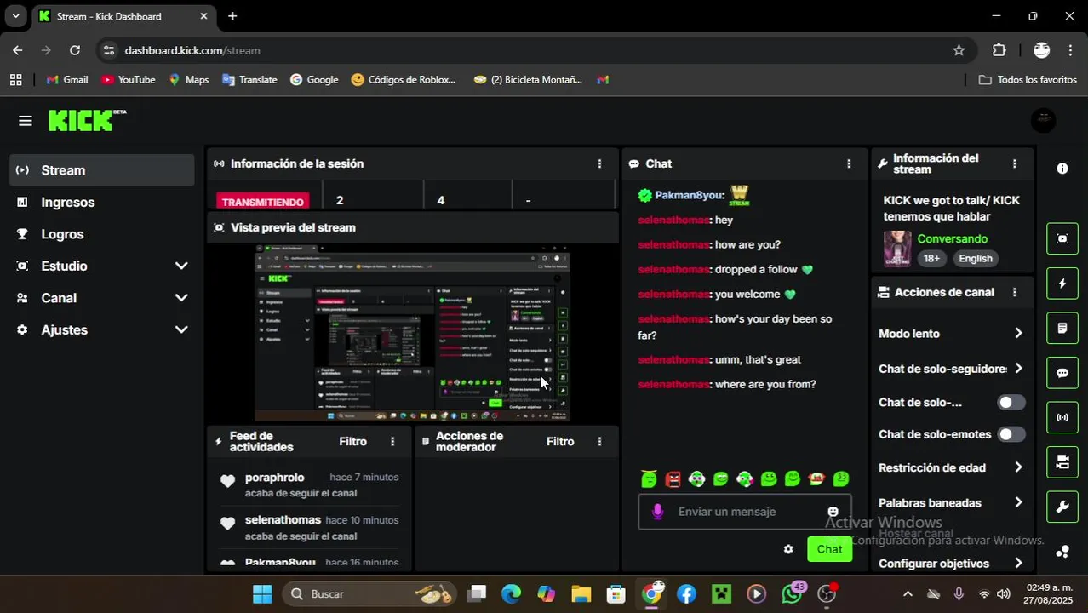Open the Gmail bookmark
The image size is (1088, 613).
click(67, 79)
